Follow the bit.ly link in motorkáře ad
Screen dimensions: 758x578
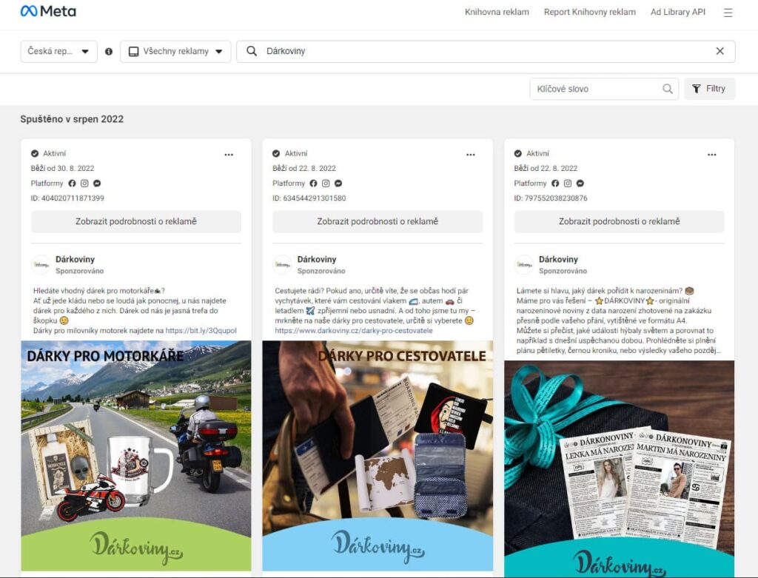tap(201, 331)
